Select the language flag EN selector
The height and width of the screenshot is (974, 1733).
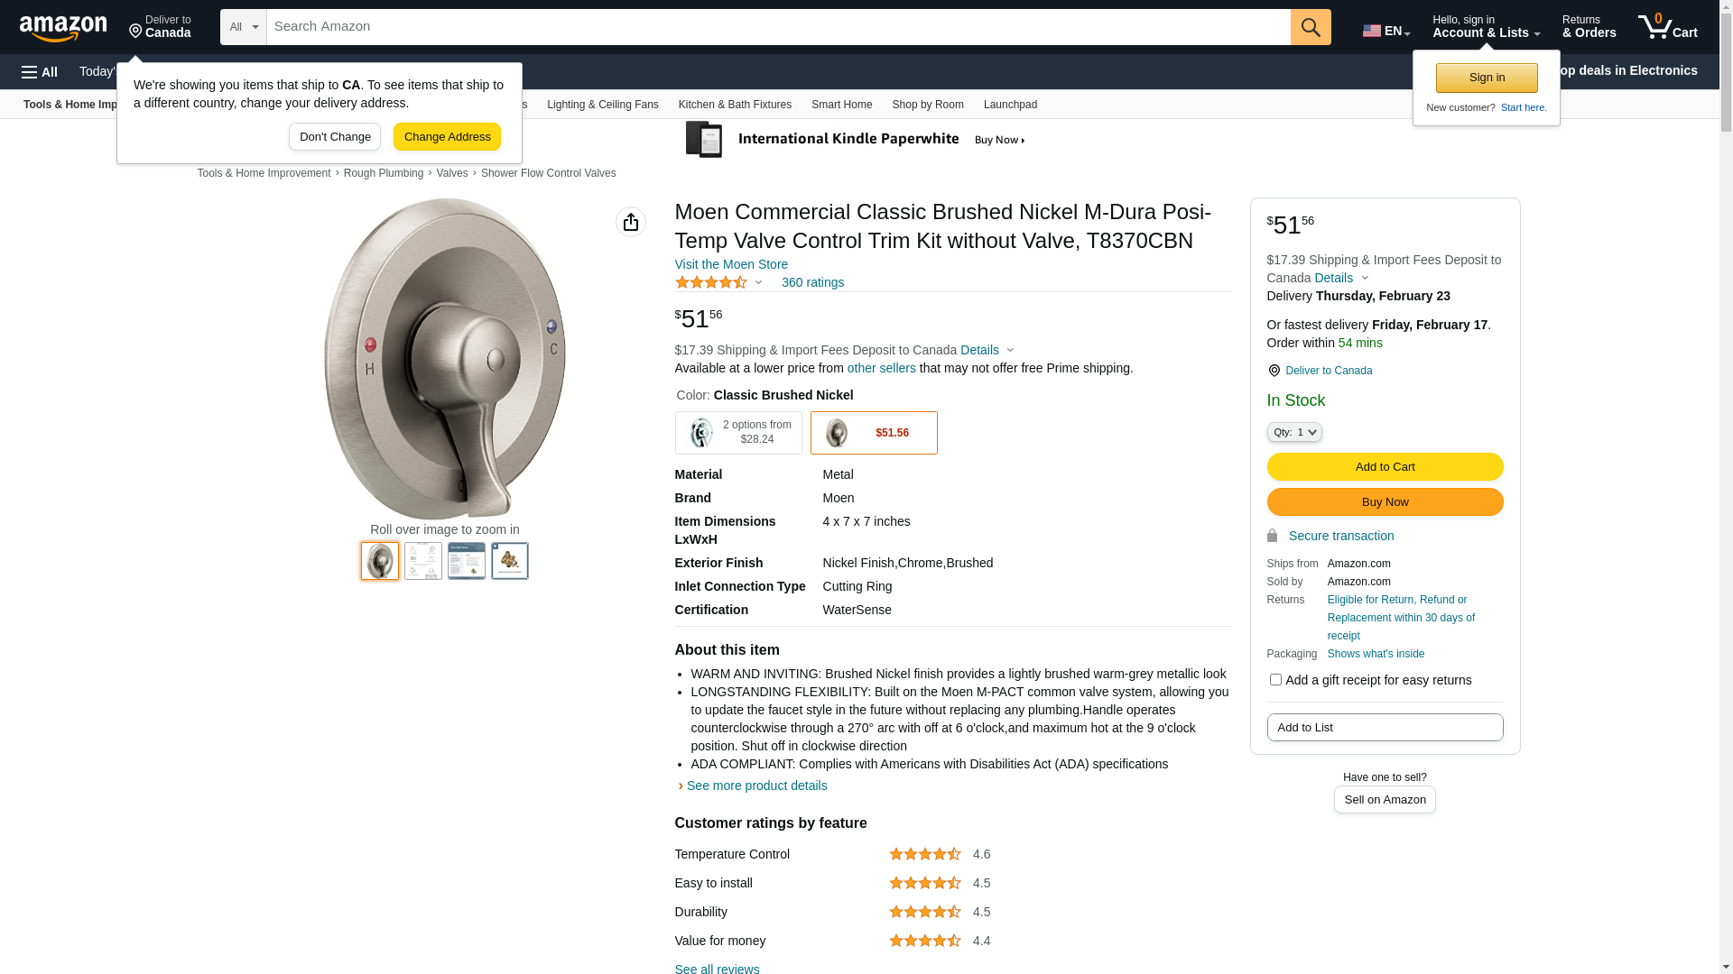1385,31
